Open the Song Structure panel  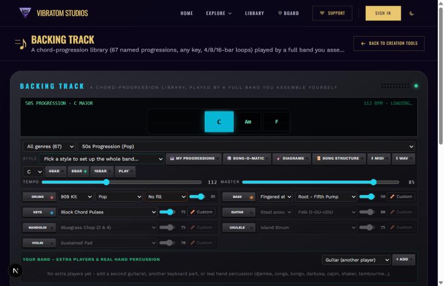339,159
